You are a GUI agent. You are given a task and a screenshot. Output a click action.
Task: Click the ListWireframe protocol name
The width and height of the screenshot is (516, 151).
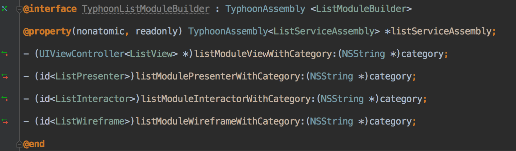[x=90, y=121]
